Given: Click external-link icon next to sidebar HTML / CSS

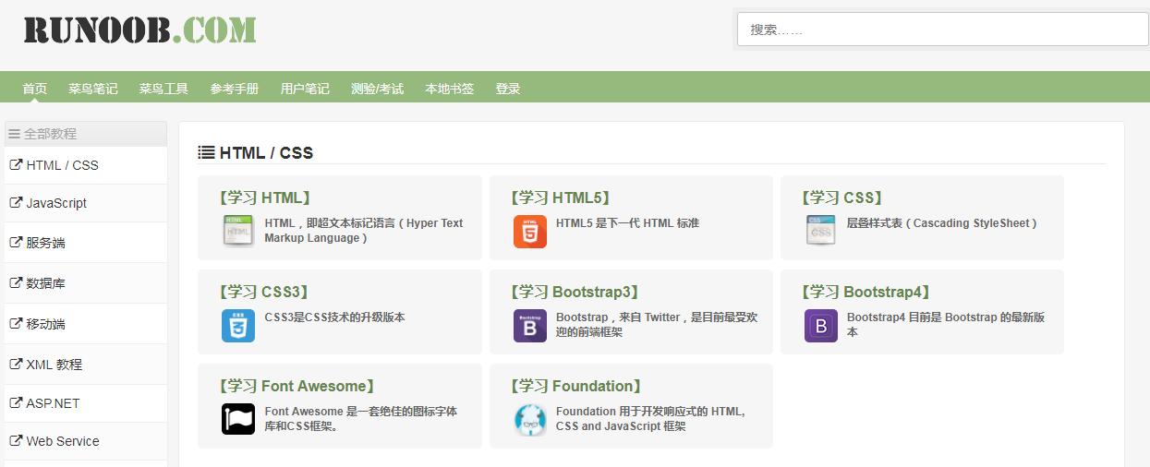Looking at the screenshot, I should [16, 164].
